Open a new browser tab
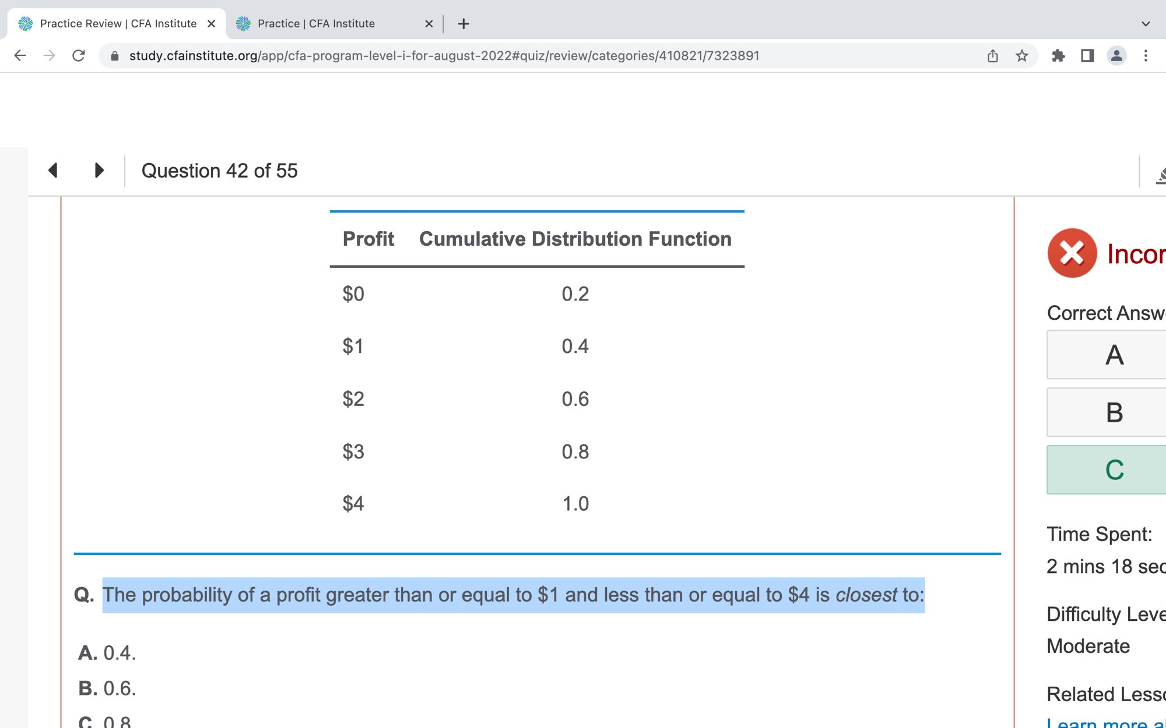The image size is (1166, 728). pyautogui.click(x=463, y=24)
